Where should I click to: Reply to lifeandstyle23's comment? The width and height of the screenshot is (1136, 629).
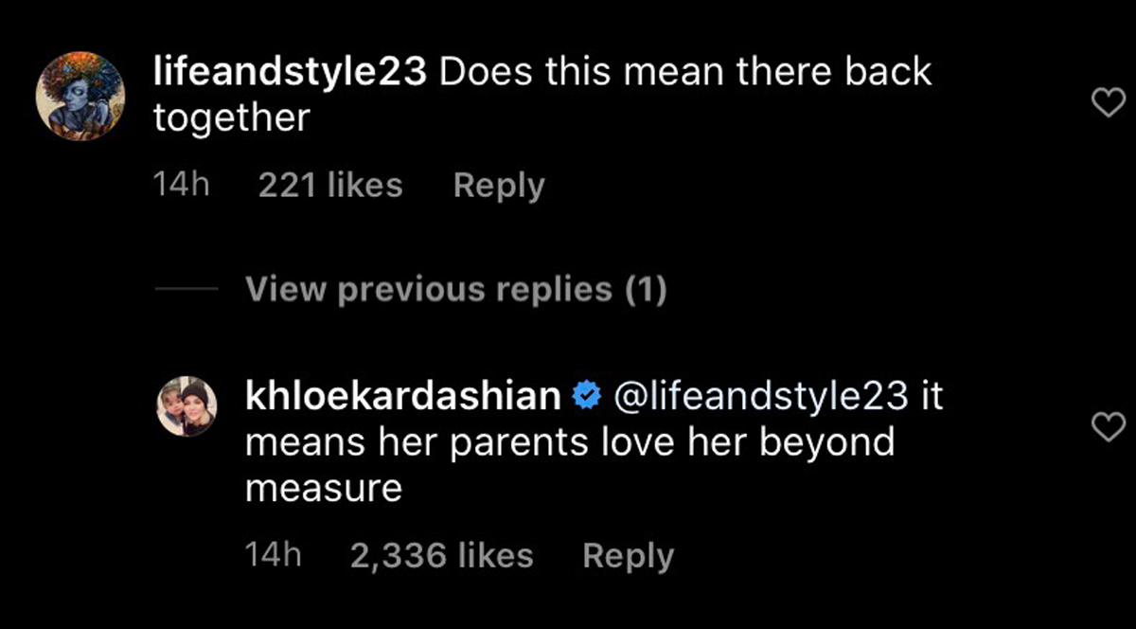click(x=499, y=185)
